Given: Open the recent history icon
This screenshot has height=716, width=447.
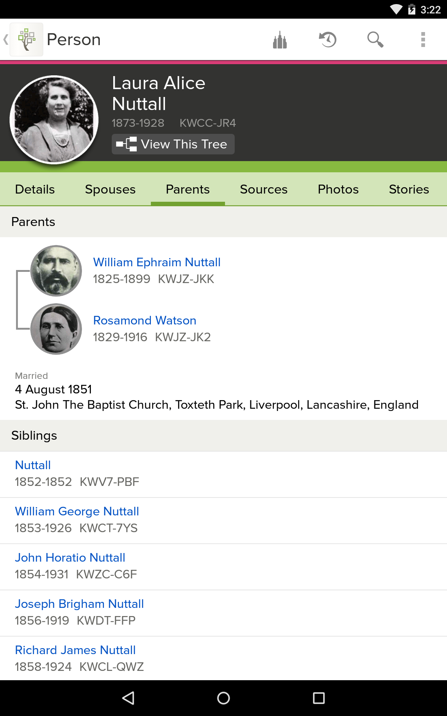Looking at the screenshot, I should click(x=327, y=39).
